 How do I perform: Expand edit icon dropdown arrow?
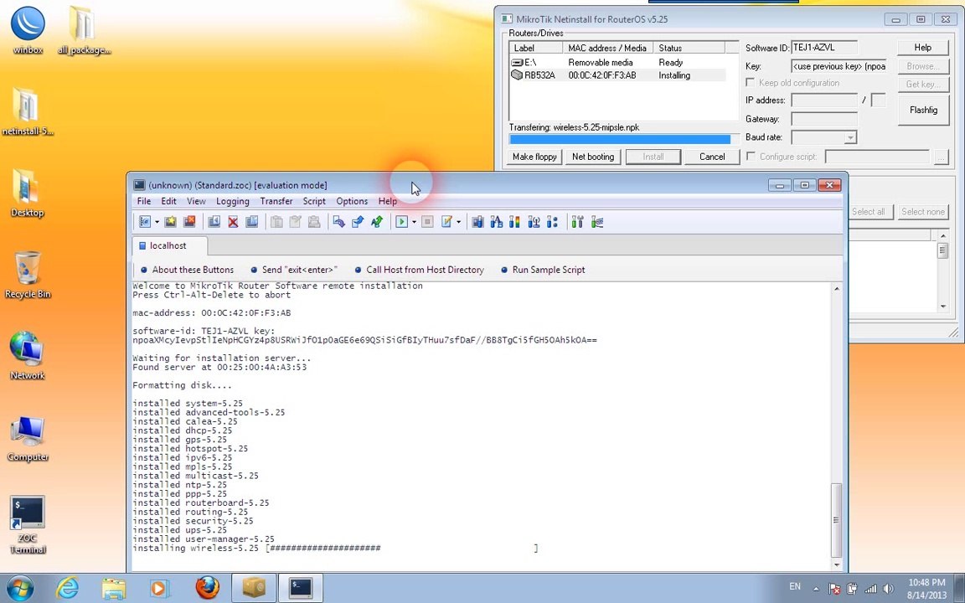coord(458,222)
